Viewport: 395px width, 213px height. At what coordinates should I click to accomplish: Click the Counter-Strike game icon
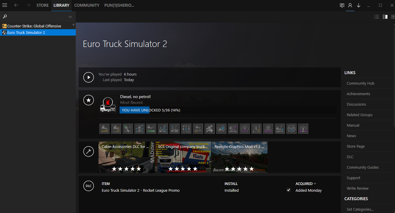(4, 26)
